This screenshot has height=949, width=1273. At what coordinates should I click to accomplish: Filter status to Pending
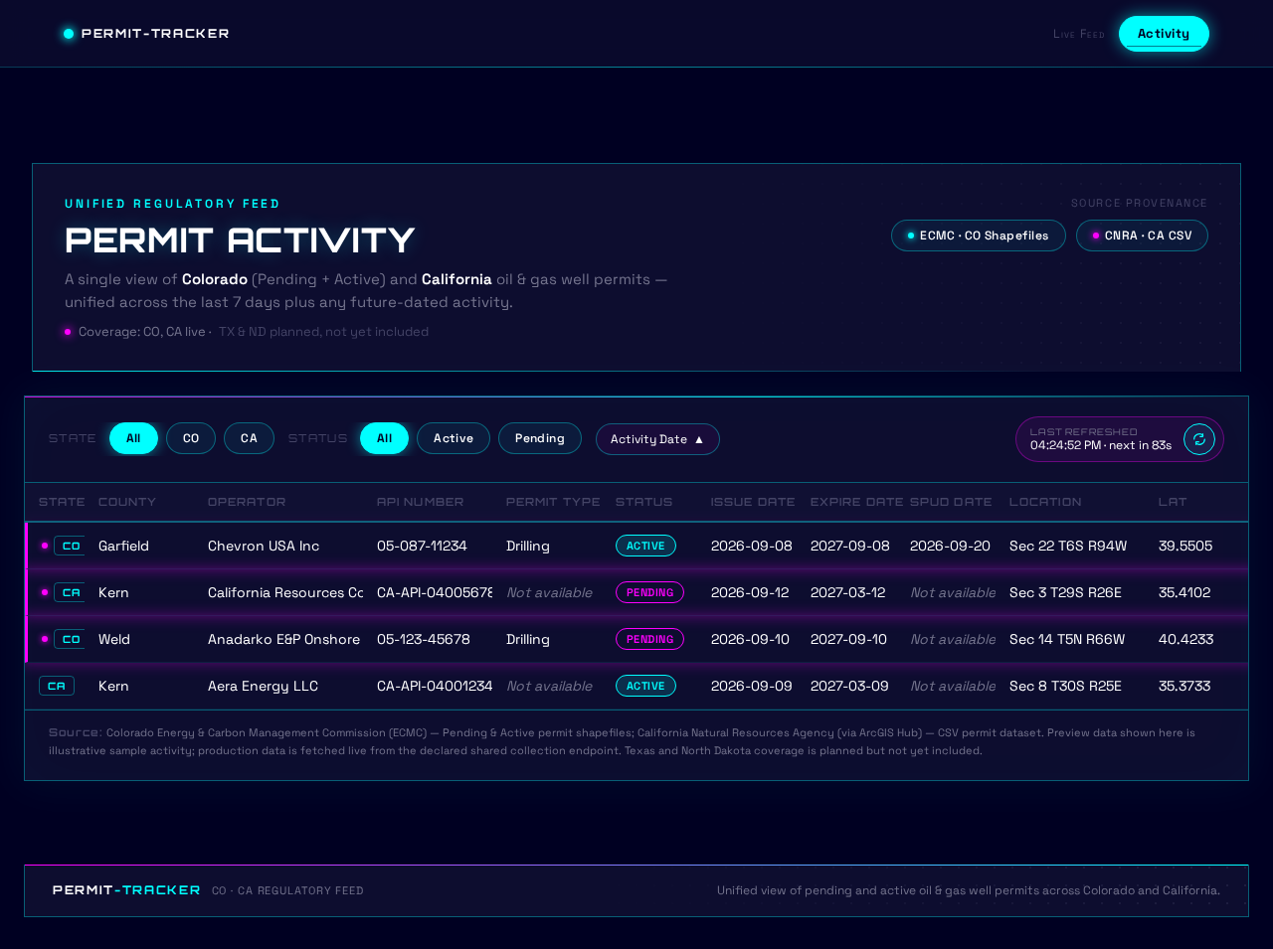(x=540, y=438)
